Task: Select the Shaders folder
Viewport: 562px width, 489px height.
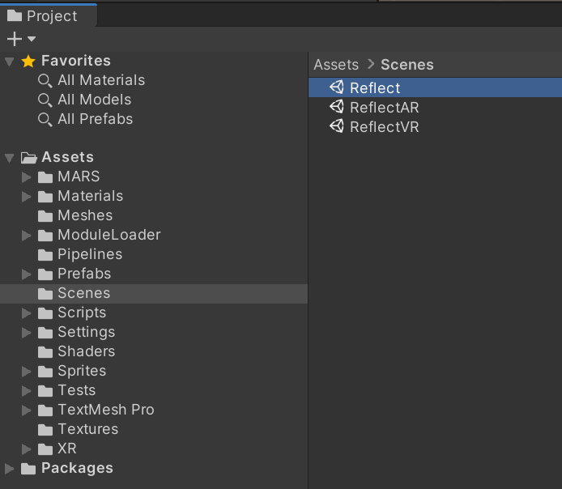Action: click(86, 351)
